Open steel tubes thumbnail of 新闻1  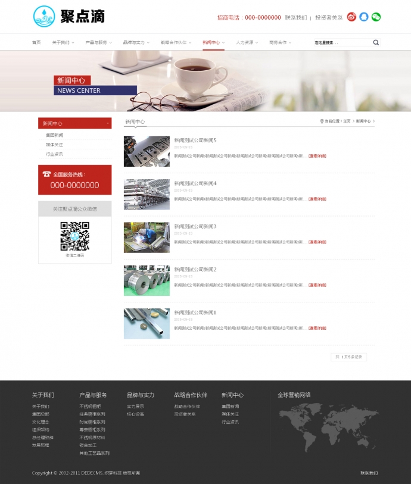[147, 323]
